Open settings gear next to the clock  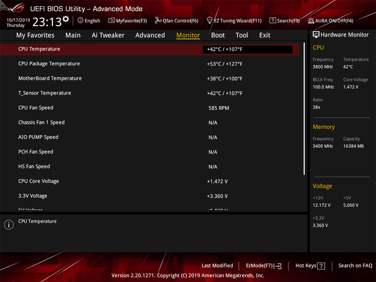coord(66,19)
